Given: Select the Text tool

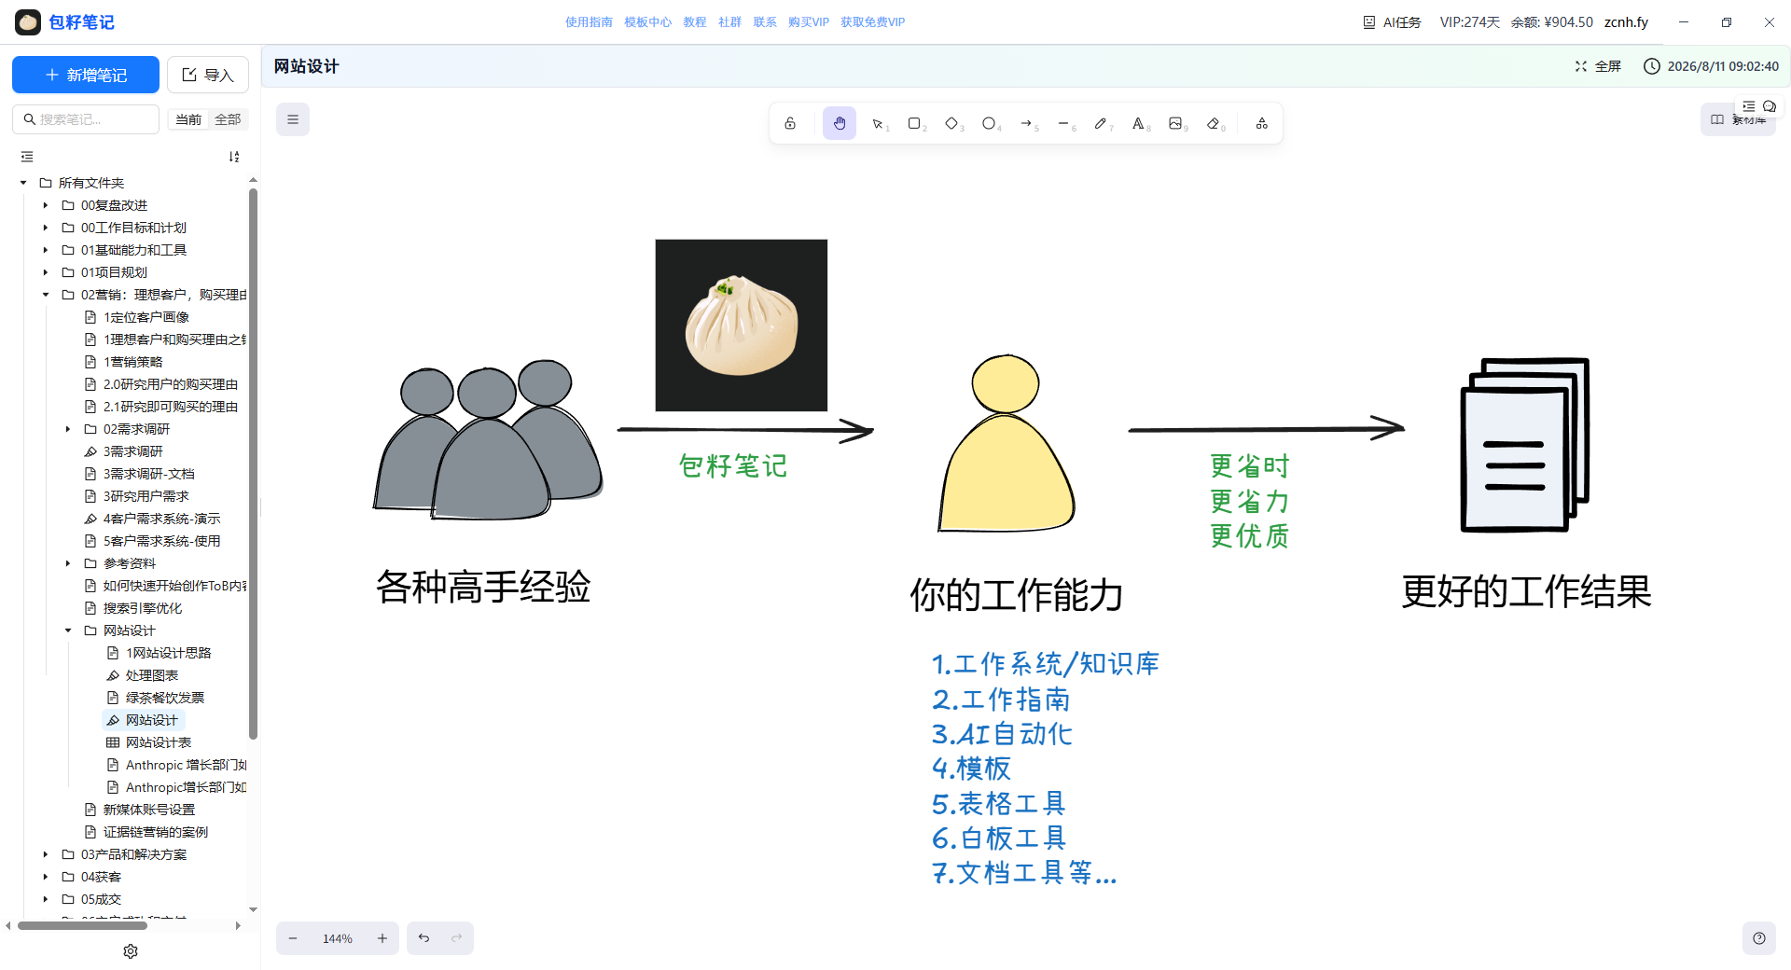Looking at the screenshot, I should (x=1139, y=123).
